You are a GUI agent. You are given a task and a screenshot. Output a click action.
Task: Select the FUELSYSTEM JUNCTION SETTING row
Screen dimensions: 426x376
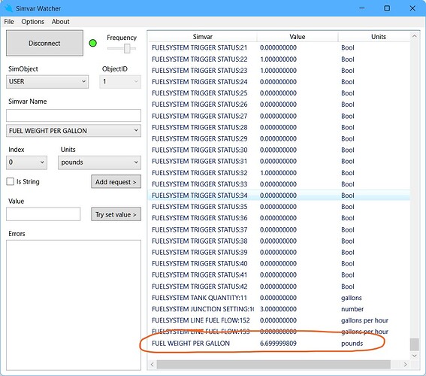[x=279, y=309]
